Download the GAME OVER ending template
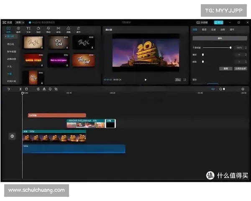This screenshot has width=251, height=201. [42, 65]
